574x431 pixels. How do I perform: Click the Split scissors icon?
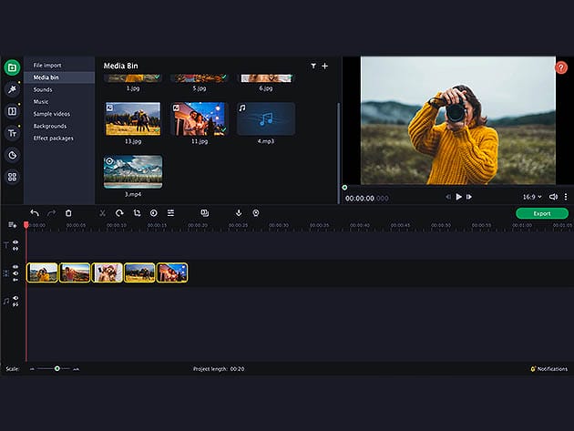[102, 213]
